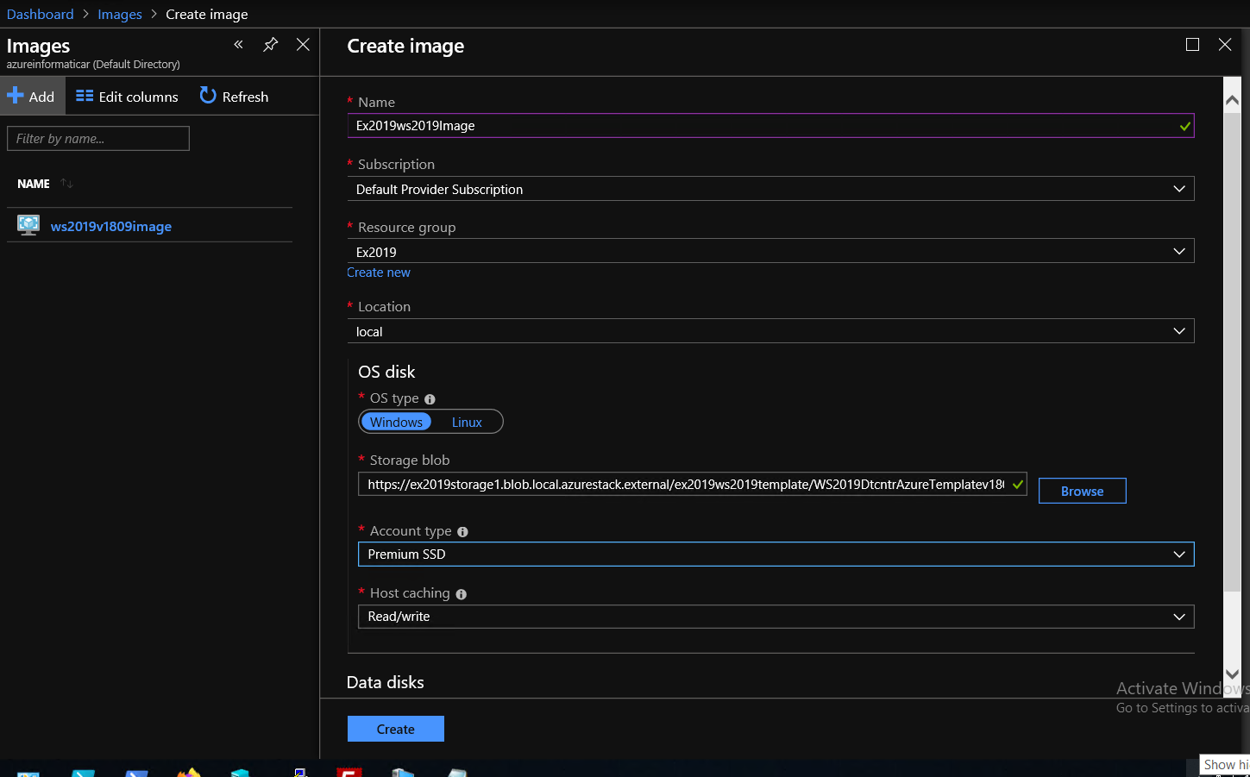Click the Account type info icon
Image resolution: width=1250 pixels, height=777 pixels.
(462, 532)
